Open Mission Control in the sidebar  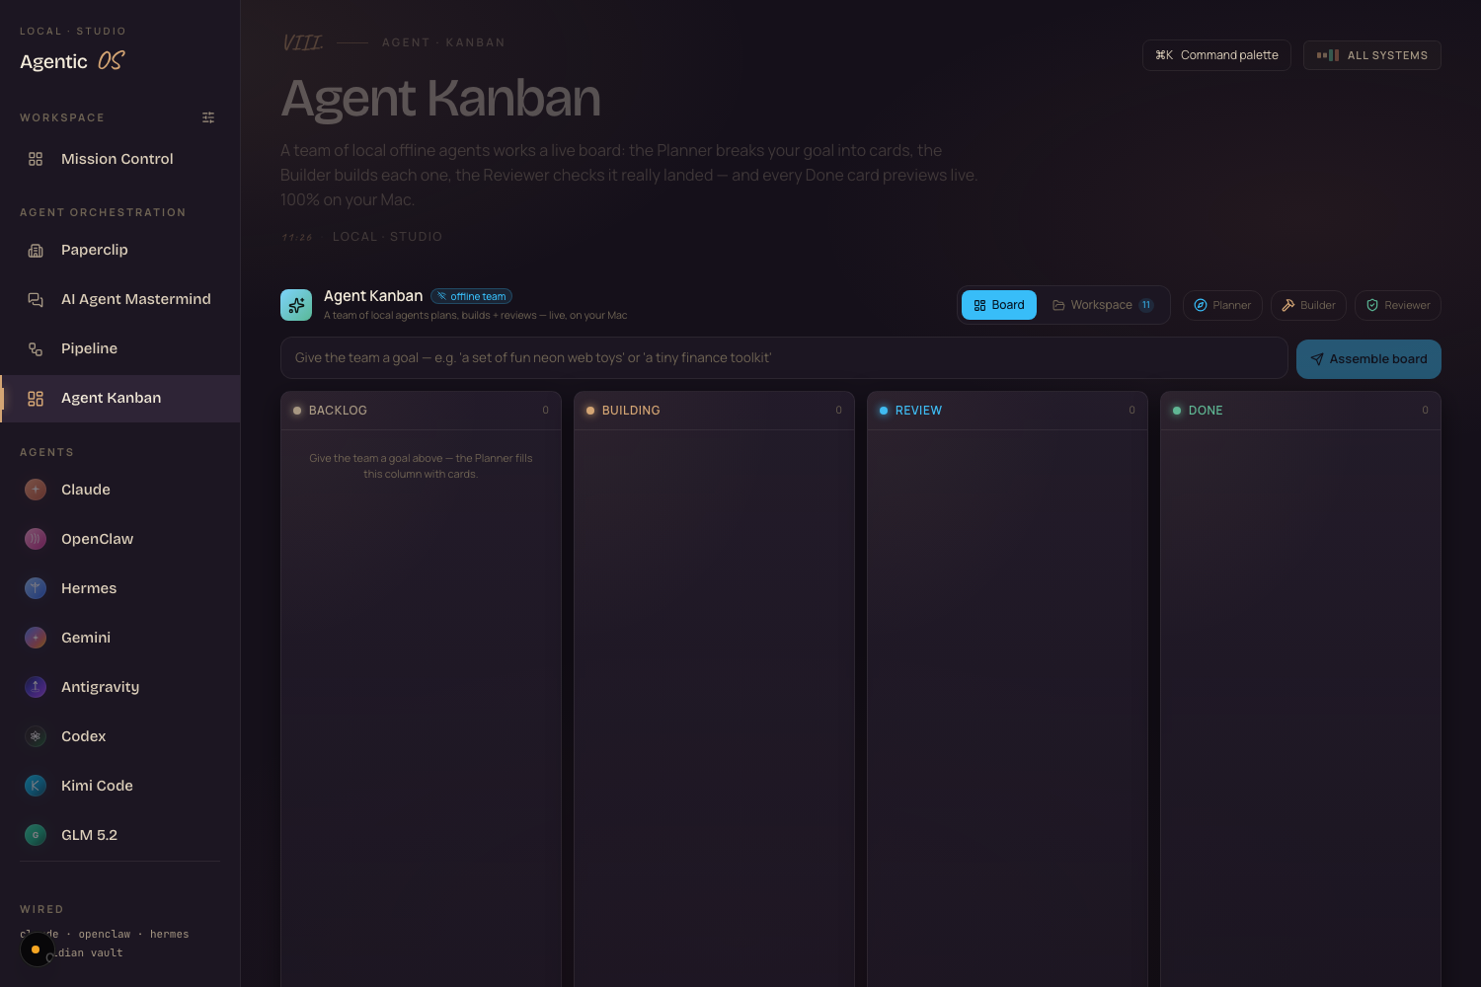click(x=119, y=159)
